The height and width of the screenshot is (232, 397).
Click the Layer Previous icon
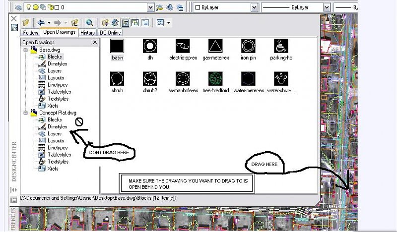[x=170, y=7]
